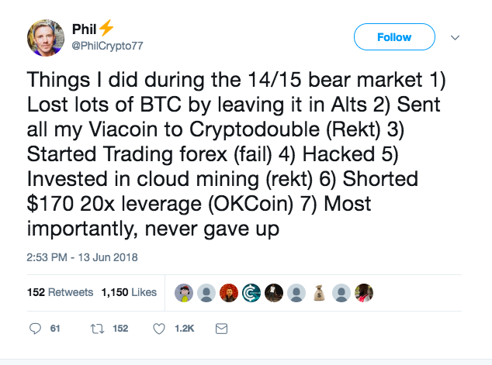This screenshot has height=365, width=492.
Task: Click the lightning bolt emoji beside Phil
Action: click(x=106, y=29)
